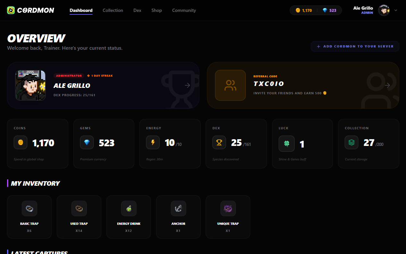Switch to the Collection tab

(113, 10)
